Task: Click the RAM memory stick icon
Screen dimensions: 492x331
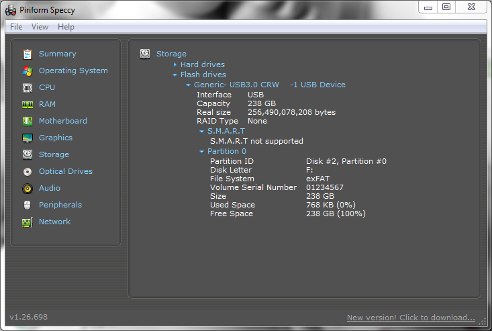Action: click(x=28, y=104)
